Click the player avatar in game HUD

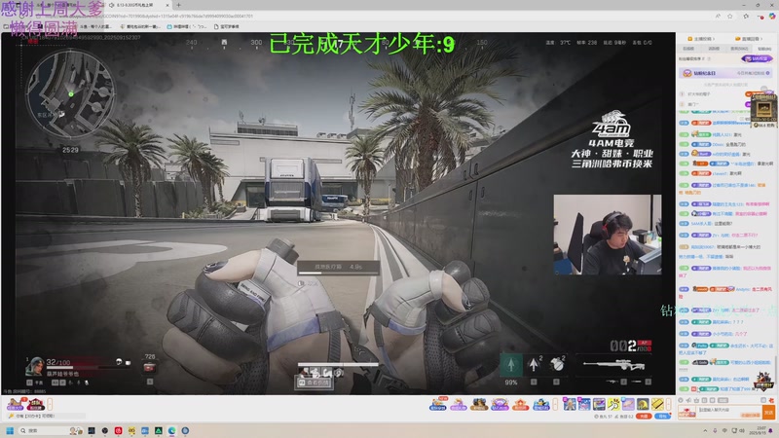[34, 367]
